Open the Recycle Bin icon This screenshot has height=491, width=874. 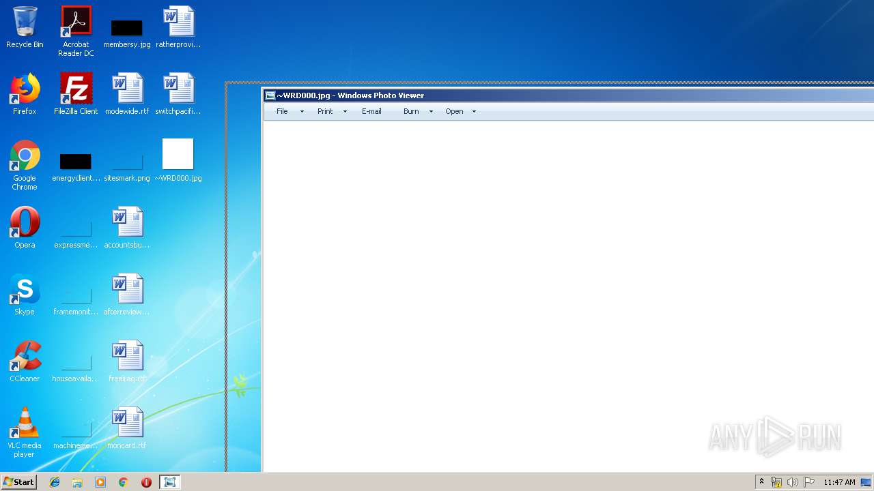coord(25,27)
